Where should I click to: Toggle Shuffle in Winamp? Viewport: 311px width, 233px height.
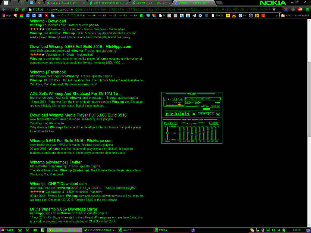click(x=203, y=113)
